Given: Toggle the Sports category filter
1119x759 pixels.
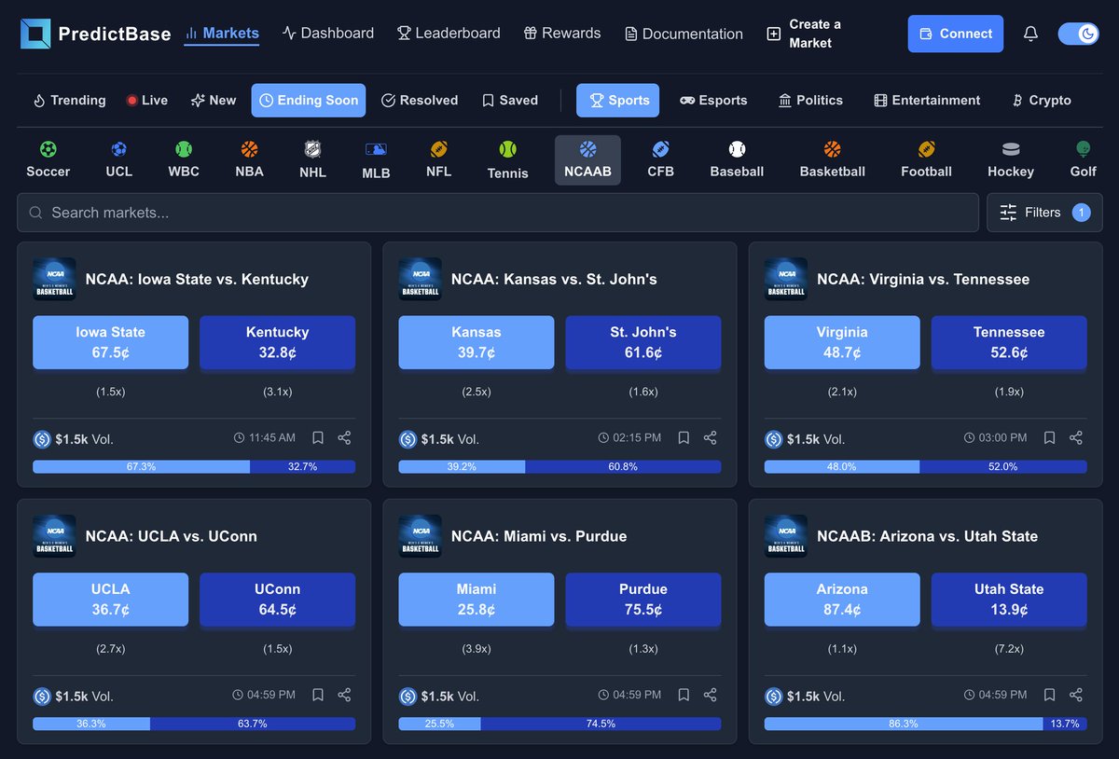Looking at the screenshot, I should coord(617,100).
